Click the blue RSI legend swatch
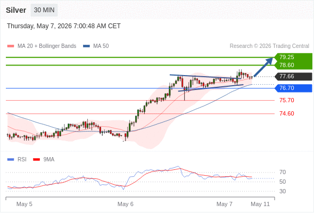 tap(11, 160)
